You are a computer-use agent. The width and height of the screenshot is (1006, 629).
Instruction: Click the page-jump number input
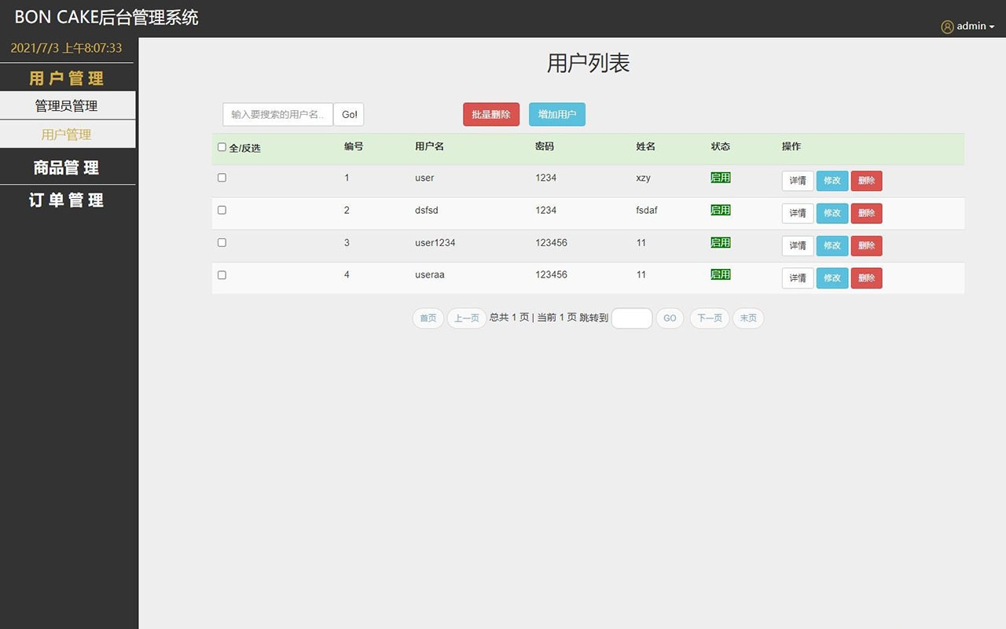[x=631, y=318]
